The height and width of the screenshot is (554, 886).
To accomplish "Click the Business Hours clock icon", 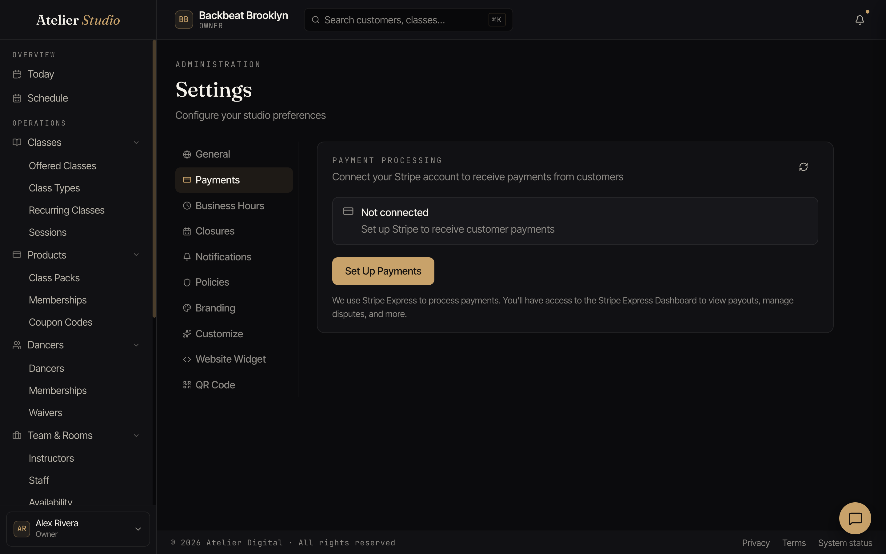I will tap(187, 206).
